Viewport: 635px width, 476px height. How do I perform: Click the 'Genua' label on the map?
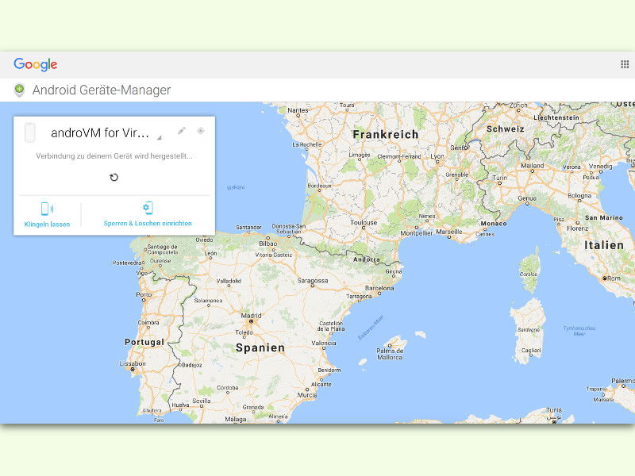[x=527, y=198]
